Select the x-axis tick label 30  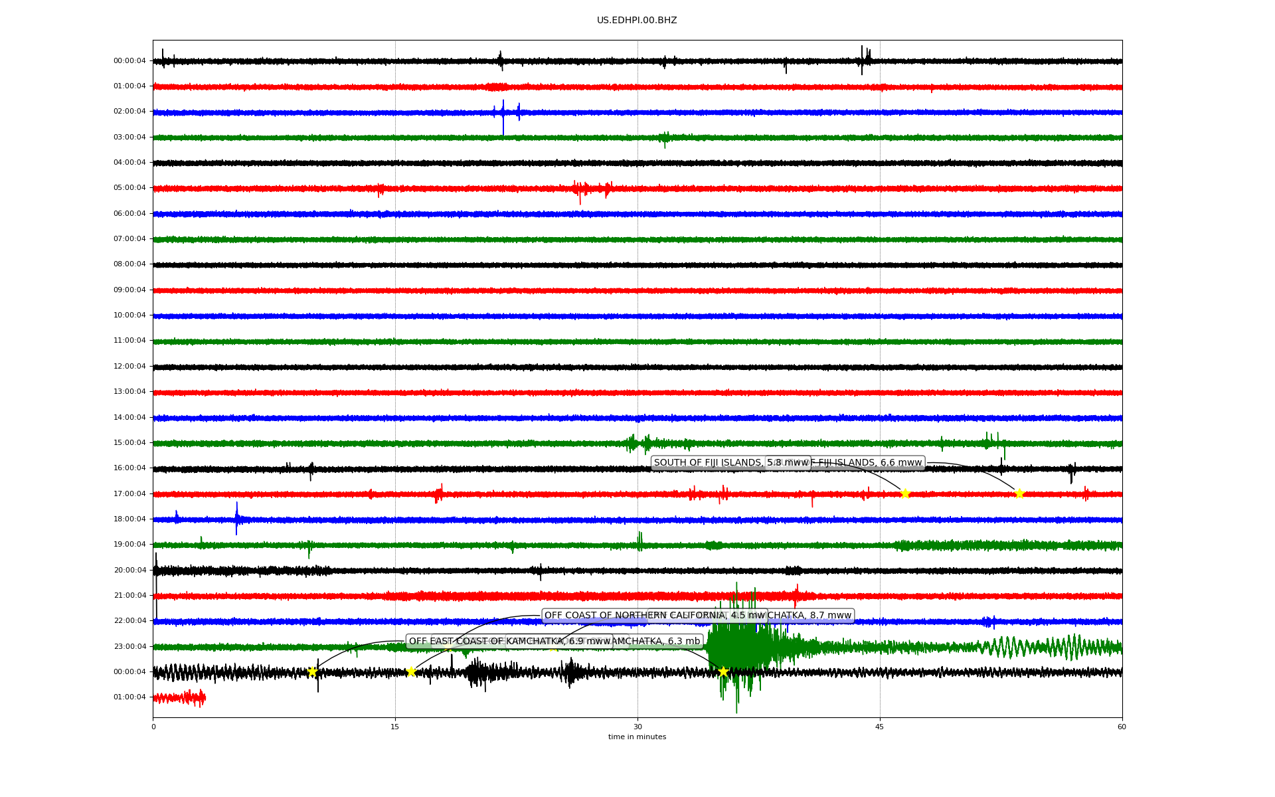637,727
